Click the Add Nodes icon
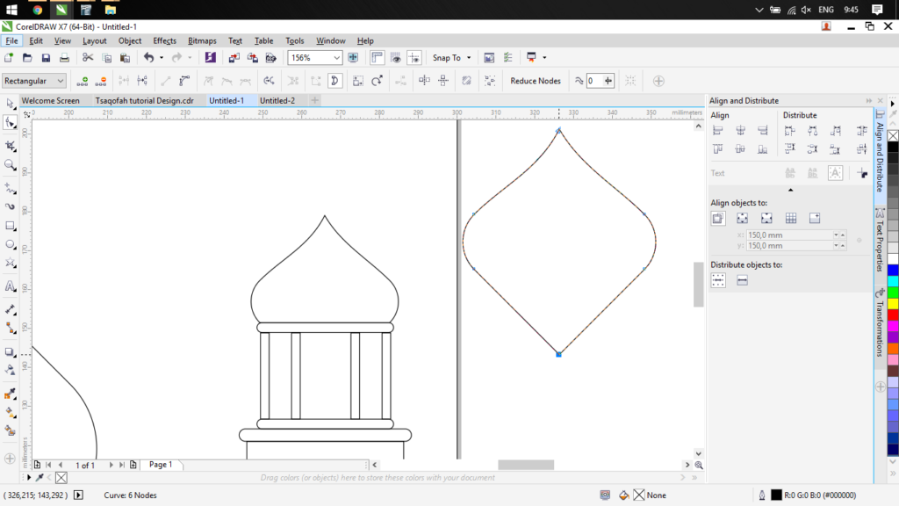 coord(83,81)
